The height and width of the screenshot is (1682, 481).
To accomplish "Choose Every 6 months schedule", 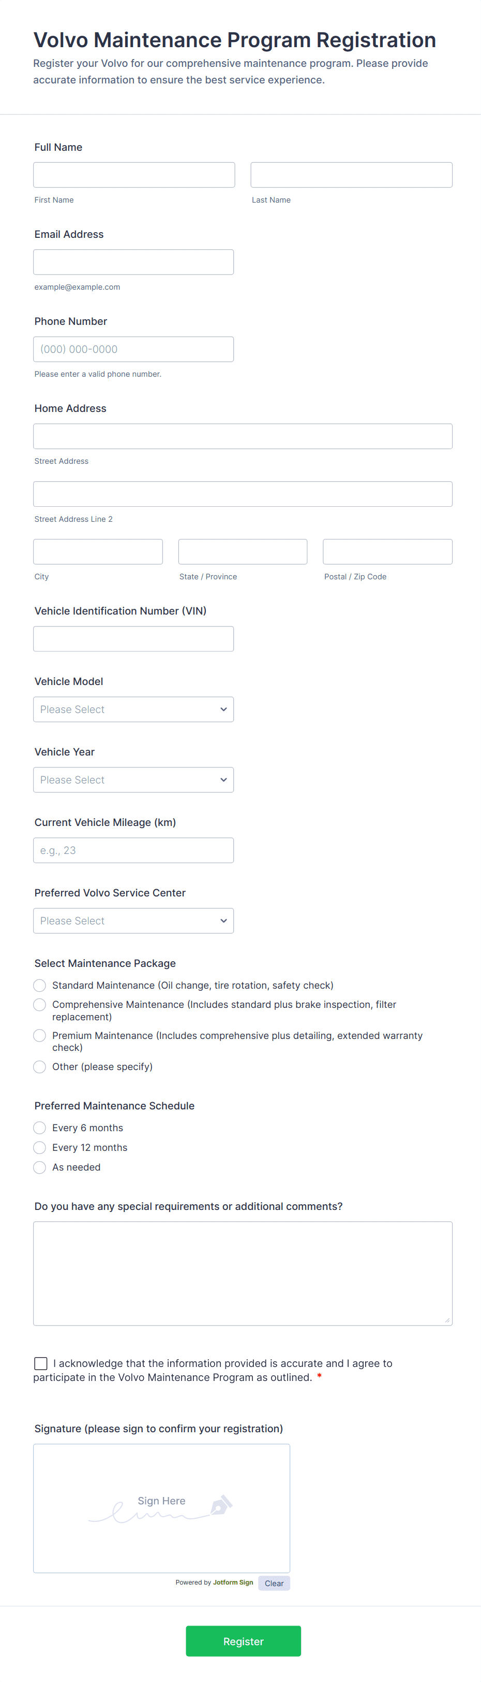I will tap(40, 1128).
